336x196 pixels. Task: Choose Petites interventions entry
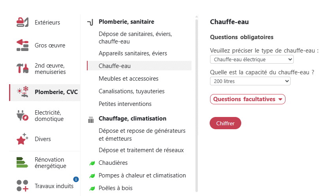pos(125,104)
